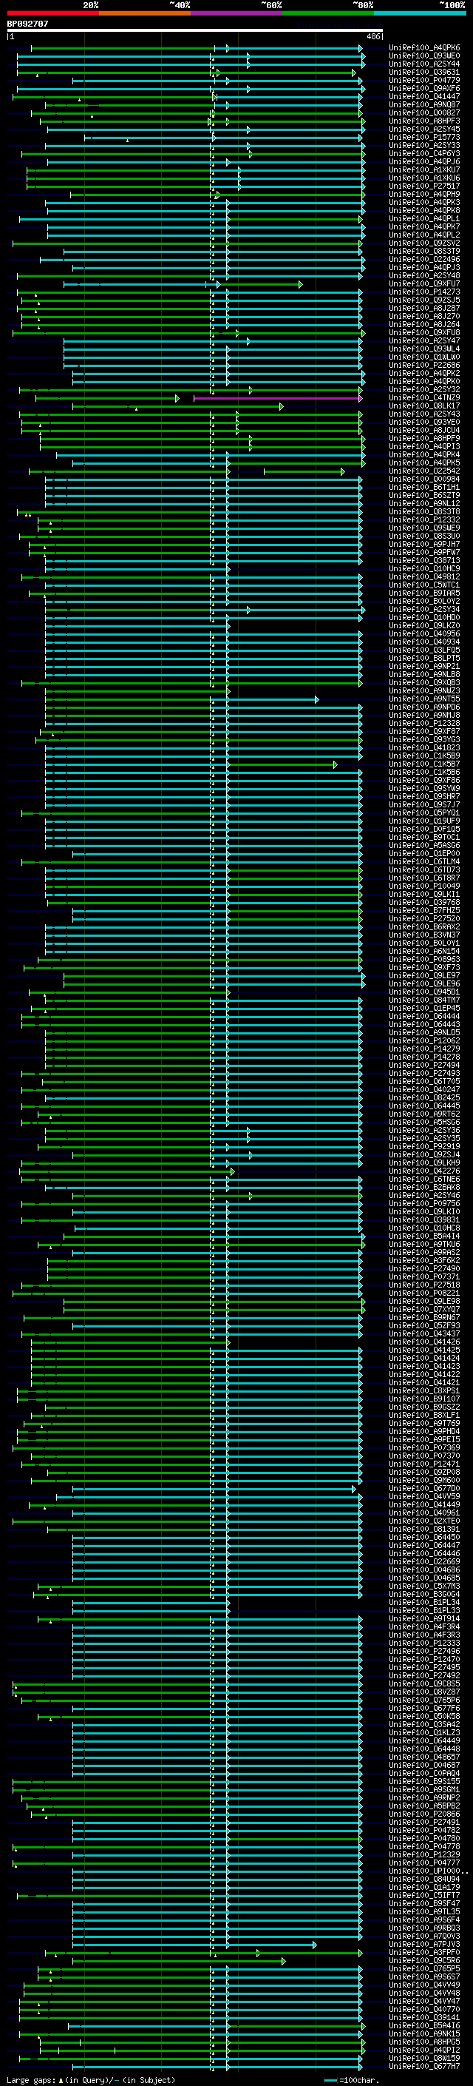The image size is (473, 2086).
Task: Select the UniRef100_Q9XFU7 label
Action: [x=424, y=284]
